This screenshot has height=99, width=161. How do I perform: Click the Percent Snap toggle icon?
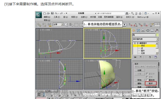pos(140,25)
